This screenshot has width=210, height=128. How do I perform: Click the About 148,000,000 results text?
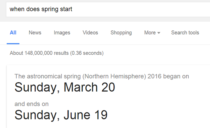pyautogui.click(x=39, y=53)
